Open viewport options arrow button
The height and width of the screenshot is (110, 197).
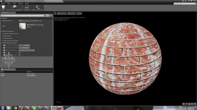point(55,13)
